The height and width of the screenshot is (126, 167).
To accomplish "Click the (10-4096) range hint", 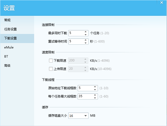I will pyautogui.click(x=104, y=69).
